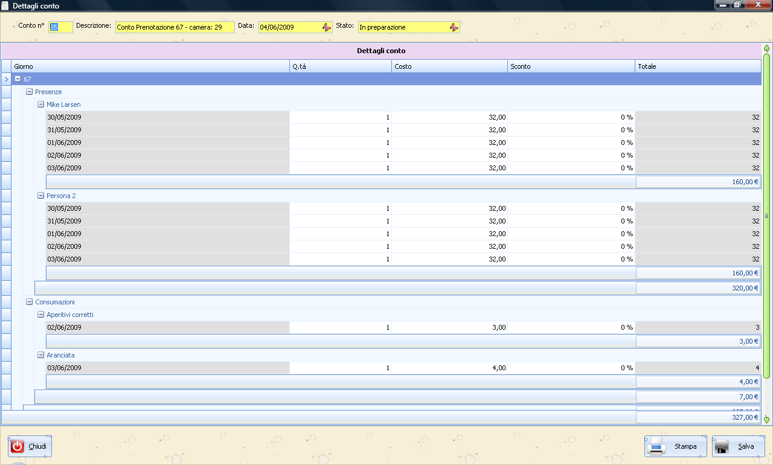Image resolution: width=773 pixels, height=465 pixels.
Task: Click the Giorno column header
Action: point(150,66)
